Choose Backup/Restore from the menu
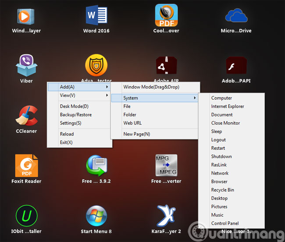The image size is (285, 242). (x=76, y=114)
